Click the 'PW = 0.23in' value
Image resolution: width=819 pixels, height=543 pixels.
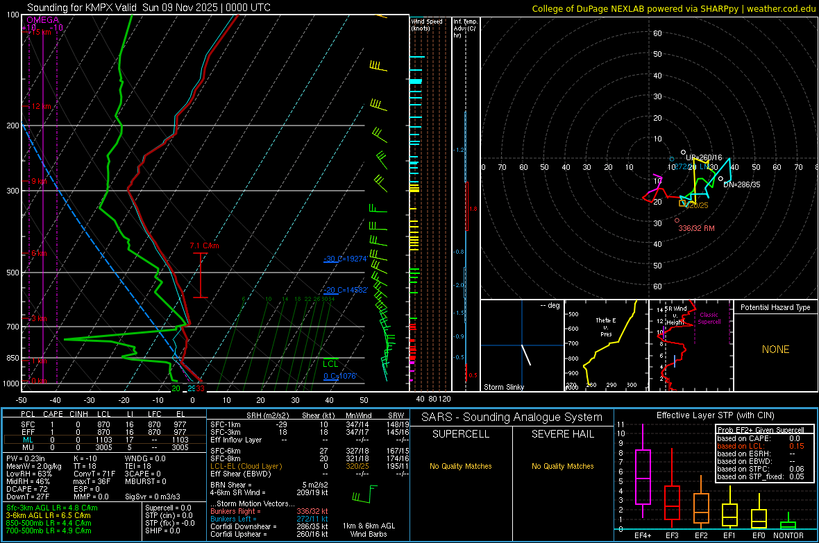pyautogui.click(x=25, y=458)
